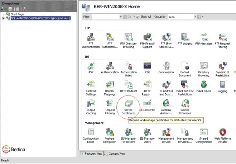Click the save icon in Connections toolbar
This screenshot has width=236, height=164.
tap(10, 9)
